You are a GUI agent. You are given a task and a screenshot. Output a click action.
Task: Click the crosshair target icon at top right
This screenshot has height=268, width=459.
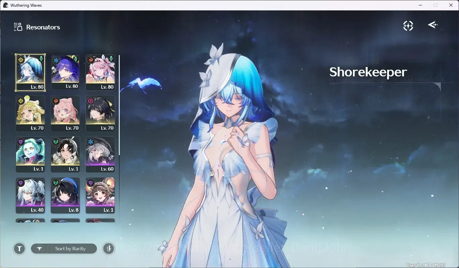pos(408,26)
